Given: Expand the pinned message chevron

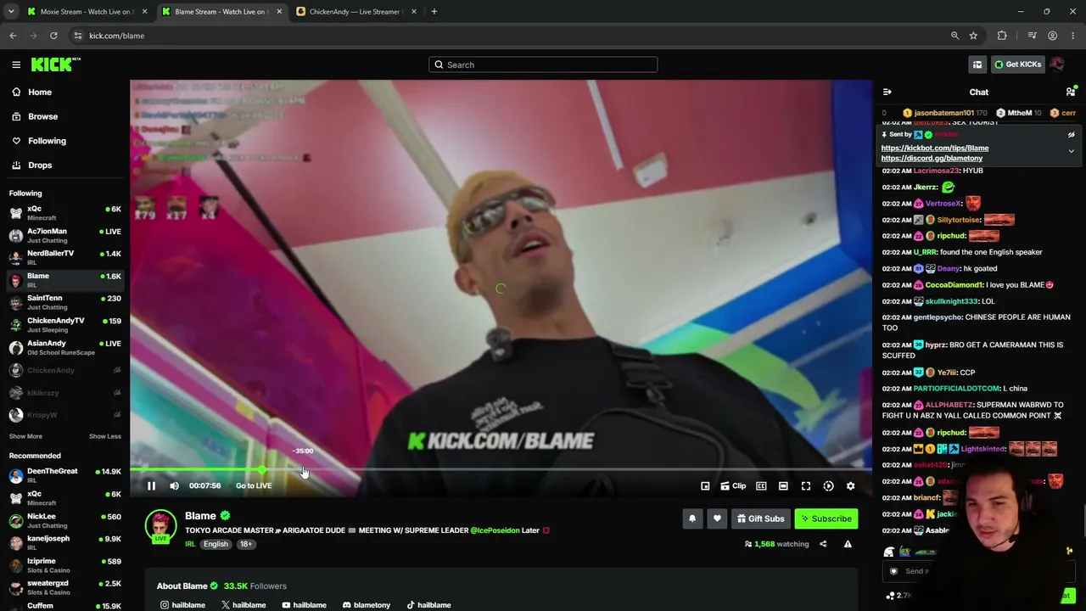Looking at the screenshot, I should click(1071, 151).
